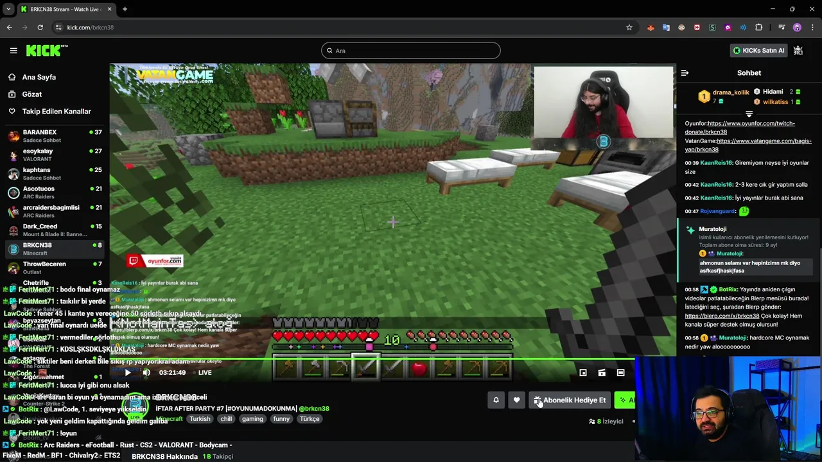Open blerp.com/x/brkcn38 link
This screenshot has height=462, width=822.
tap(722, 316)
